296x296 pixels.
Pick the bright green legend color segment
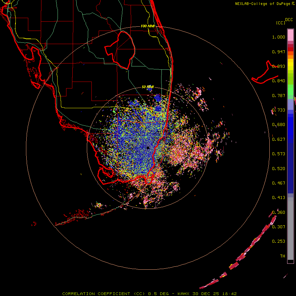[x=290, y=90]
